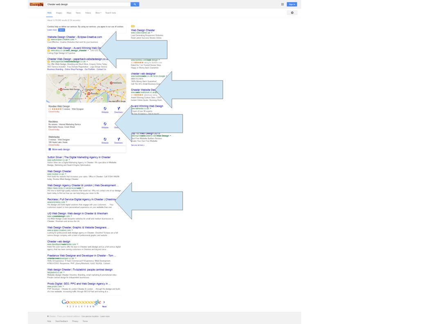This screenshot has width=433, height=324.
Task: Click the Roodee Web Design map pin
Action: pyautogui.click(x=61, y=89)
